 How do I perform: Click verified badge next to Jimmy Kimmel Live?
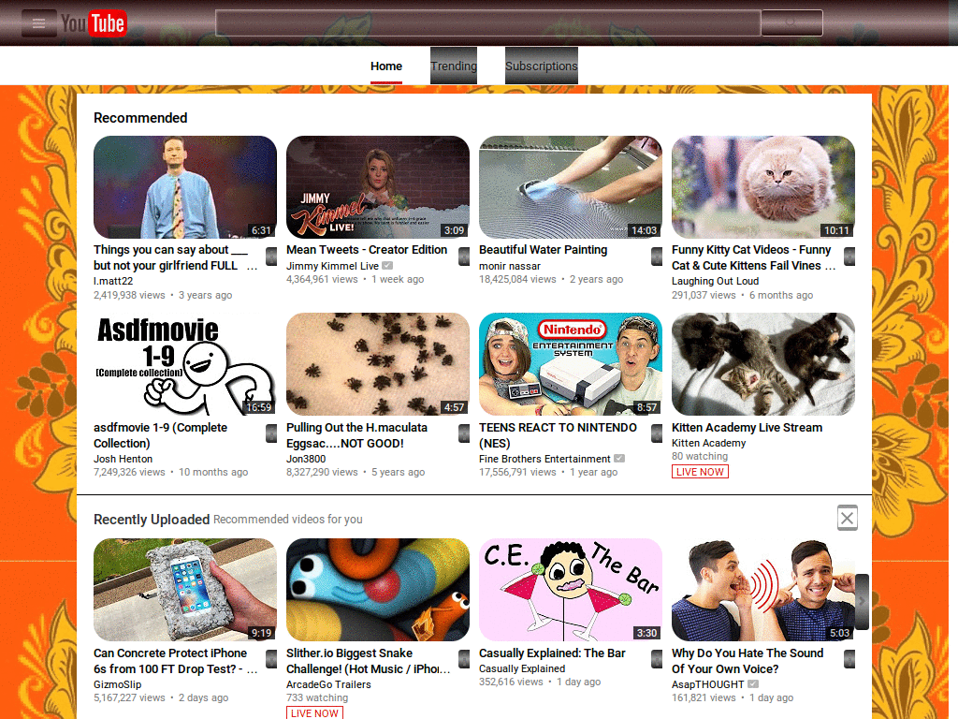click(387, 265)
